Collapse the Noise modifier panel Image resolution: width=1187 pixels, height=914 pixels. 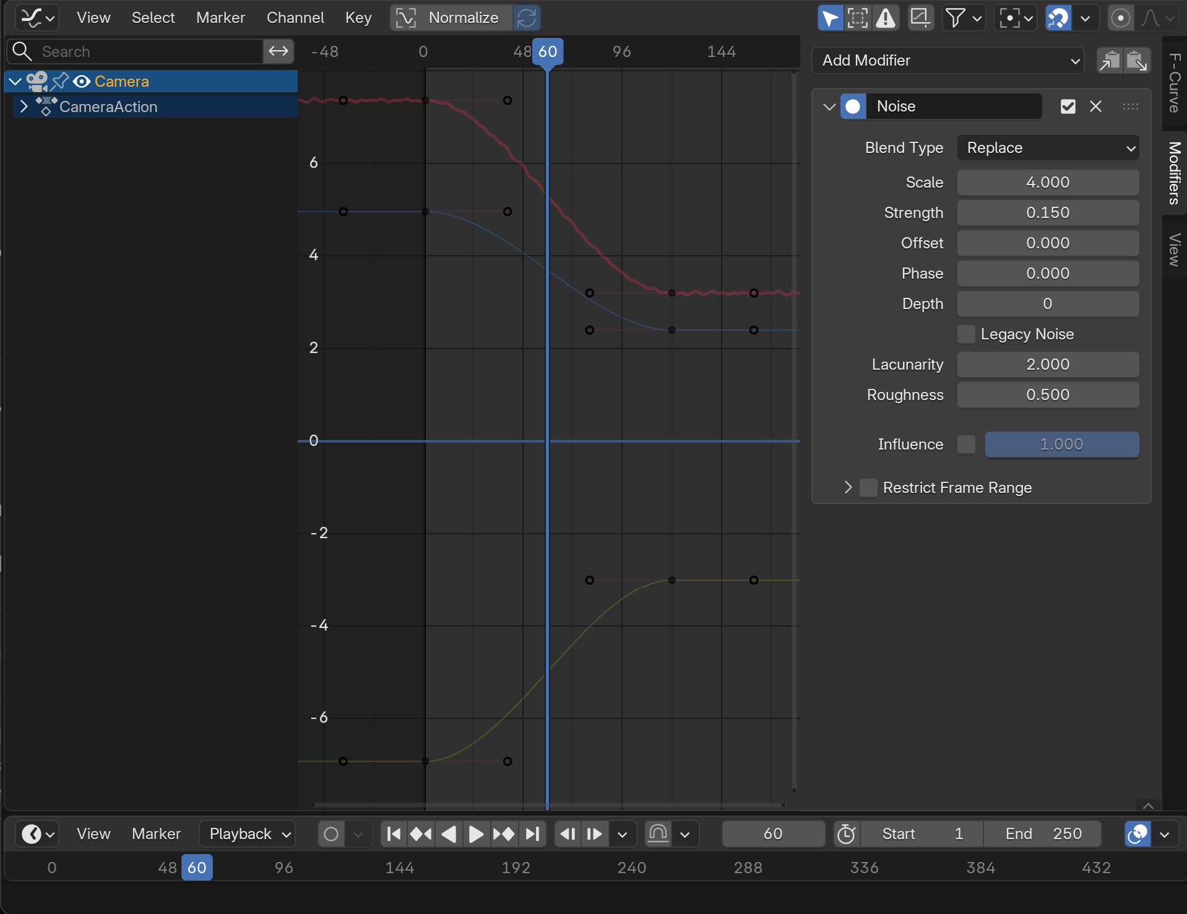(x=829, y=107)
